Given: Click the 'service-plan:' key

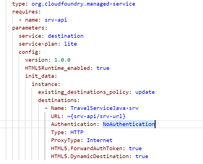Looking at the screenshot, I should (40, 44).
